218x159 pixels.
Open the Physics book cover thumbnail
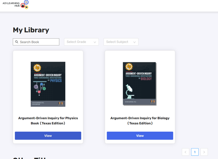tap(48, 84)
